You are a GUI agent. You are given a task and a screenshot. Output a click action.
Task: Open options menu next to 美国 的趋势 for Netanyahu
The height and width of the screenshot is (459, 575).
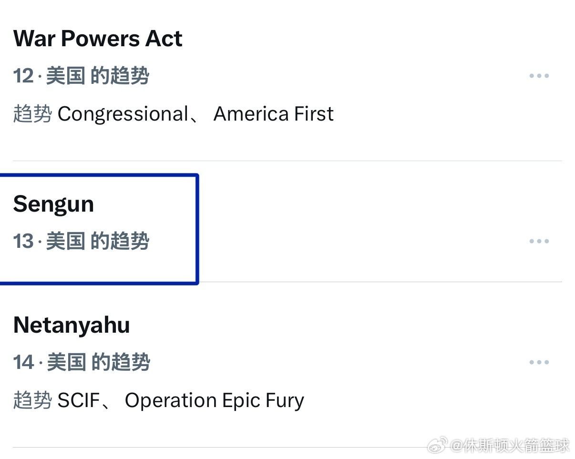coord(539,362)
